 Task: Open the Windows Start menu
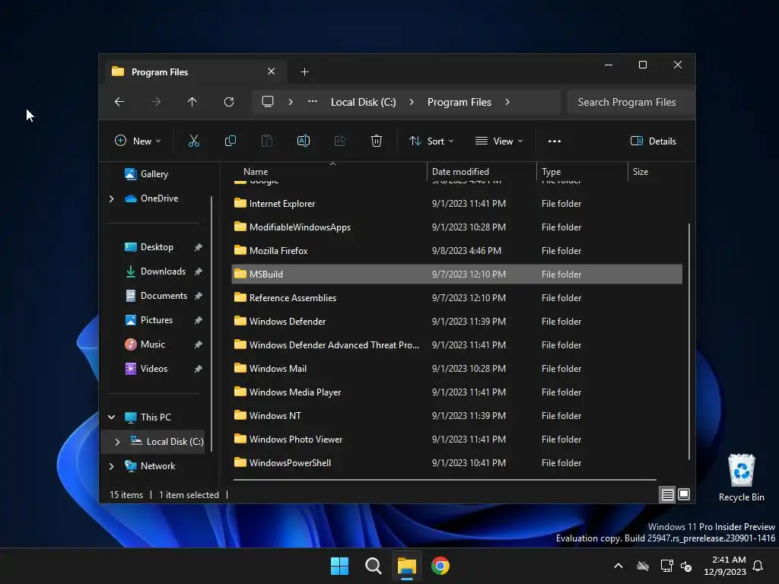point(340,566)
